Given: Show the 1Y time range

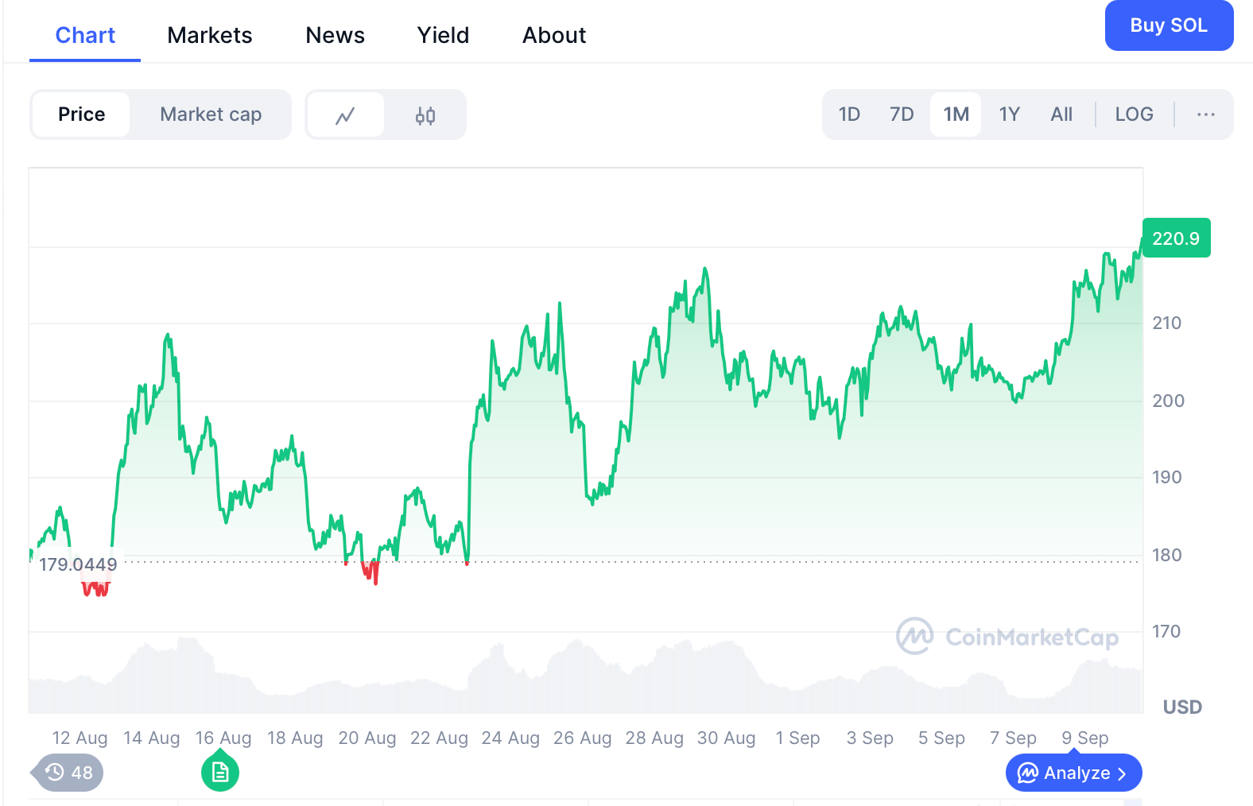Looking at the screenshot, I should click(x=1009, y=114).
